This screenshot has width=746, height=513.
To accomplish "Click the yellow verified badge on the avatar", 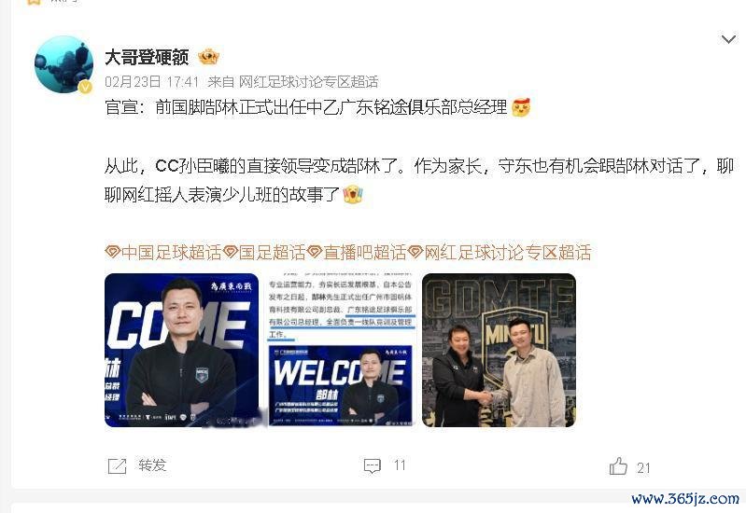I will pos(85,87).
